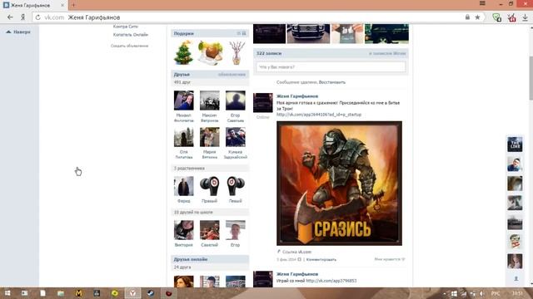This screenshot has width=533, height=299.
Task: Click the Christmas tree gift
Action: click(183, 52)
